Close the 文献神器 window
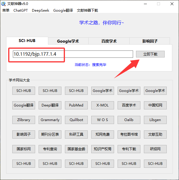The image size is (179, 180). point(172,4)
